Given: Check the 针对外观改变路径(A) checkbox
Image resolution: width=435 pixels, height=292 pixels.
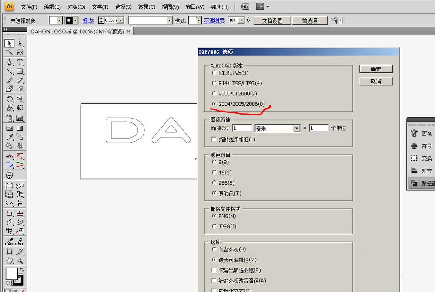Looking at the screenshot, I should click(214, 281).
